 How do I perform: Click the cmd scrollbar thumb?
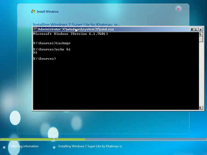(x=201, y=39)
